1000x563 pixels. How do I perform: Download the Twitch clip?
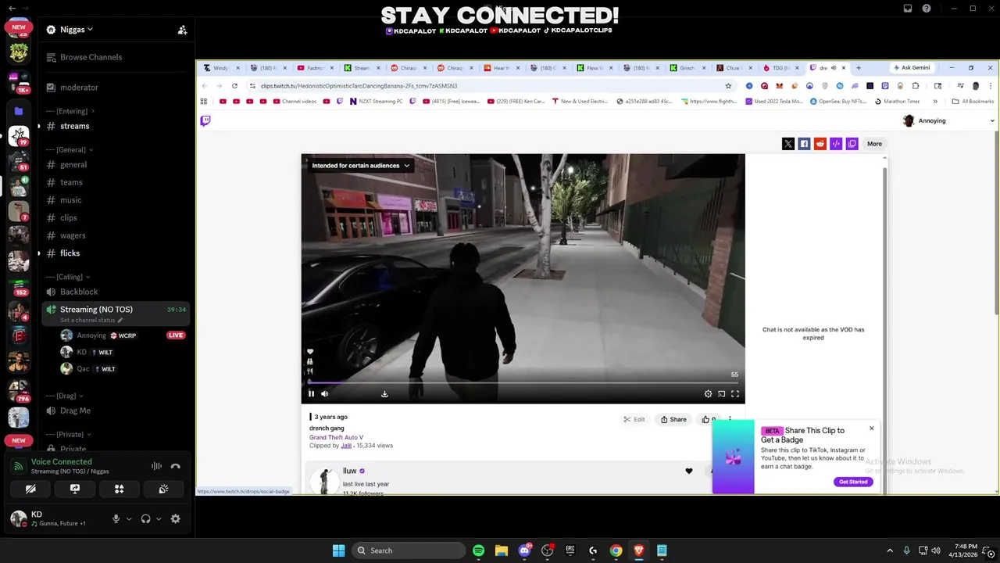point(384,394)
